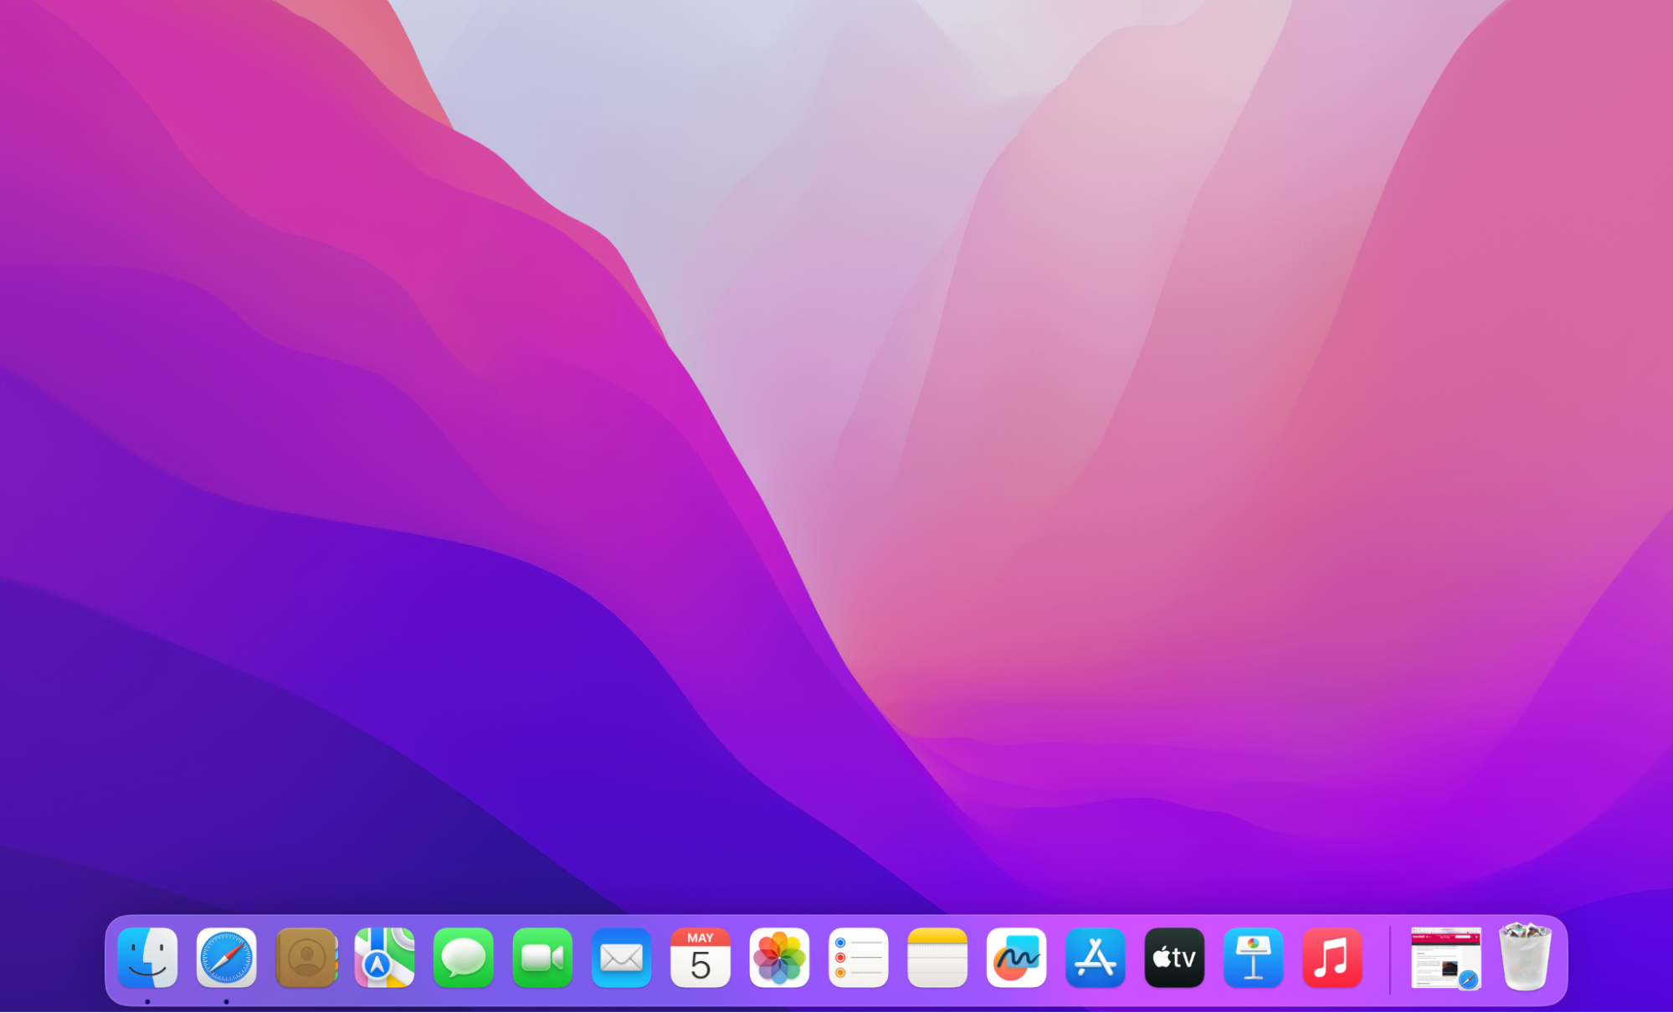Open the Trash in the Dock
The image size is (1673, 1013).
click(1525, 957)
